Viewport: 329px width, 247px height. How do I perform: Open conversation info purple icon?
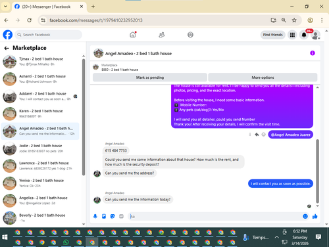point(313,53)
